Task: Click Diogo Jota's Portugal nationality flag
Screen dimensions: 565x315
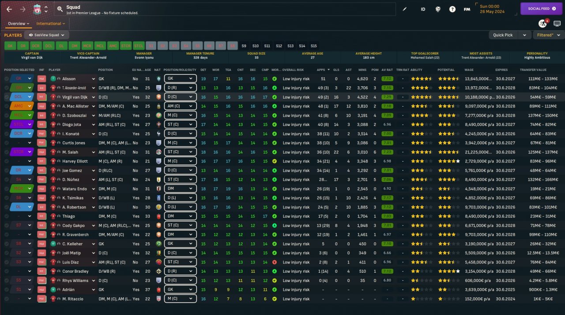Action: (159, 125)
